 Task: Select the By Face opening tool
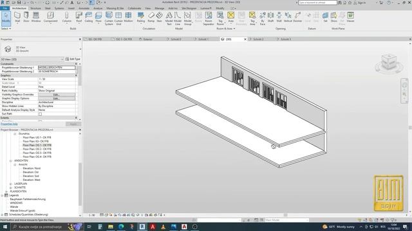click(x=263, y=18)
